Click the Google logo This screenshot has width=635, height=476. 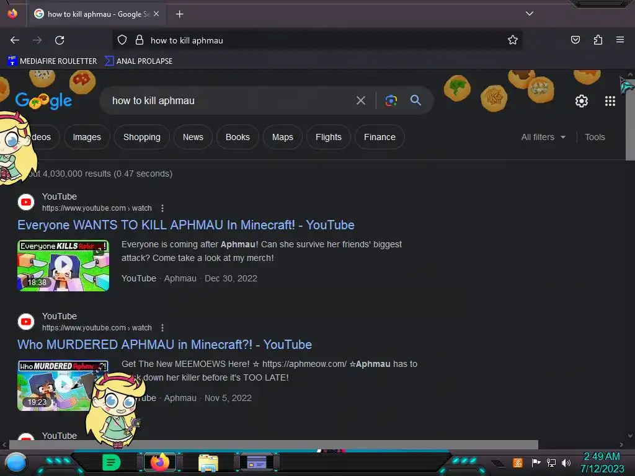click(44, 101)
